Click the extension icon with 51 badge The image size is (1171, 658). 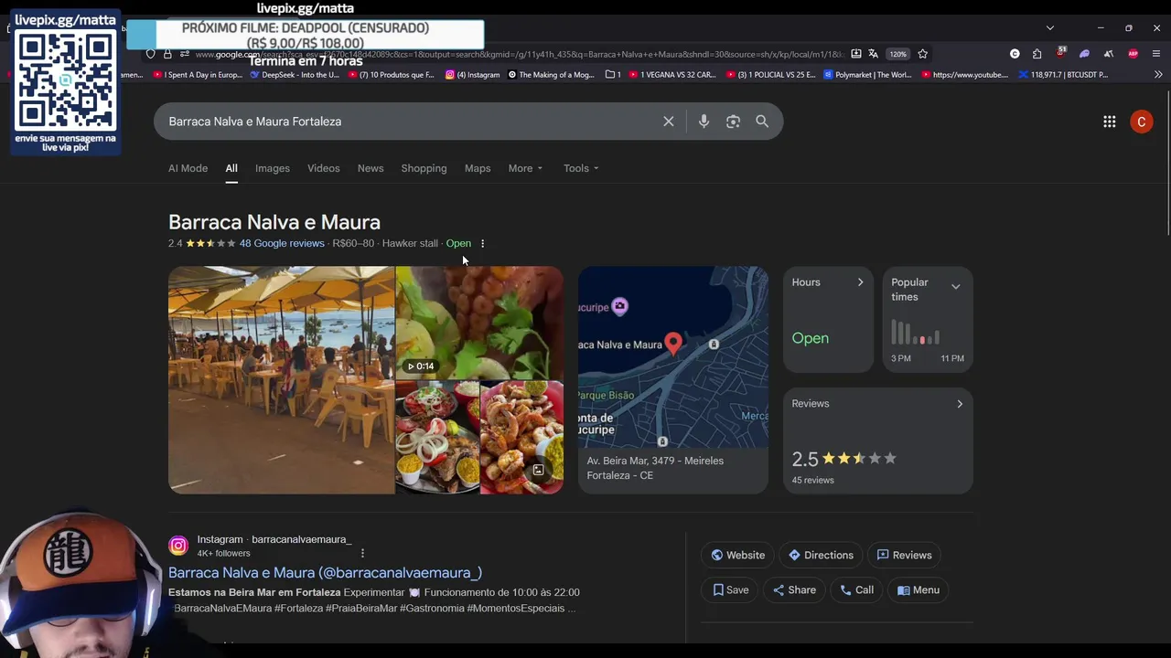pyautogui.click(x=1061, y=53)
